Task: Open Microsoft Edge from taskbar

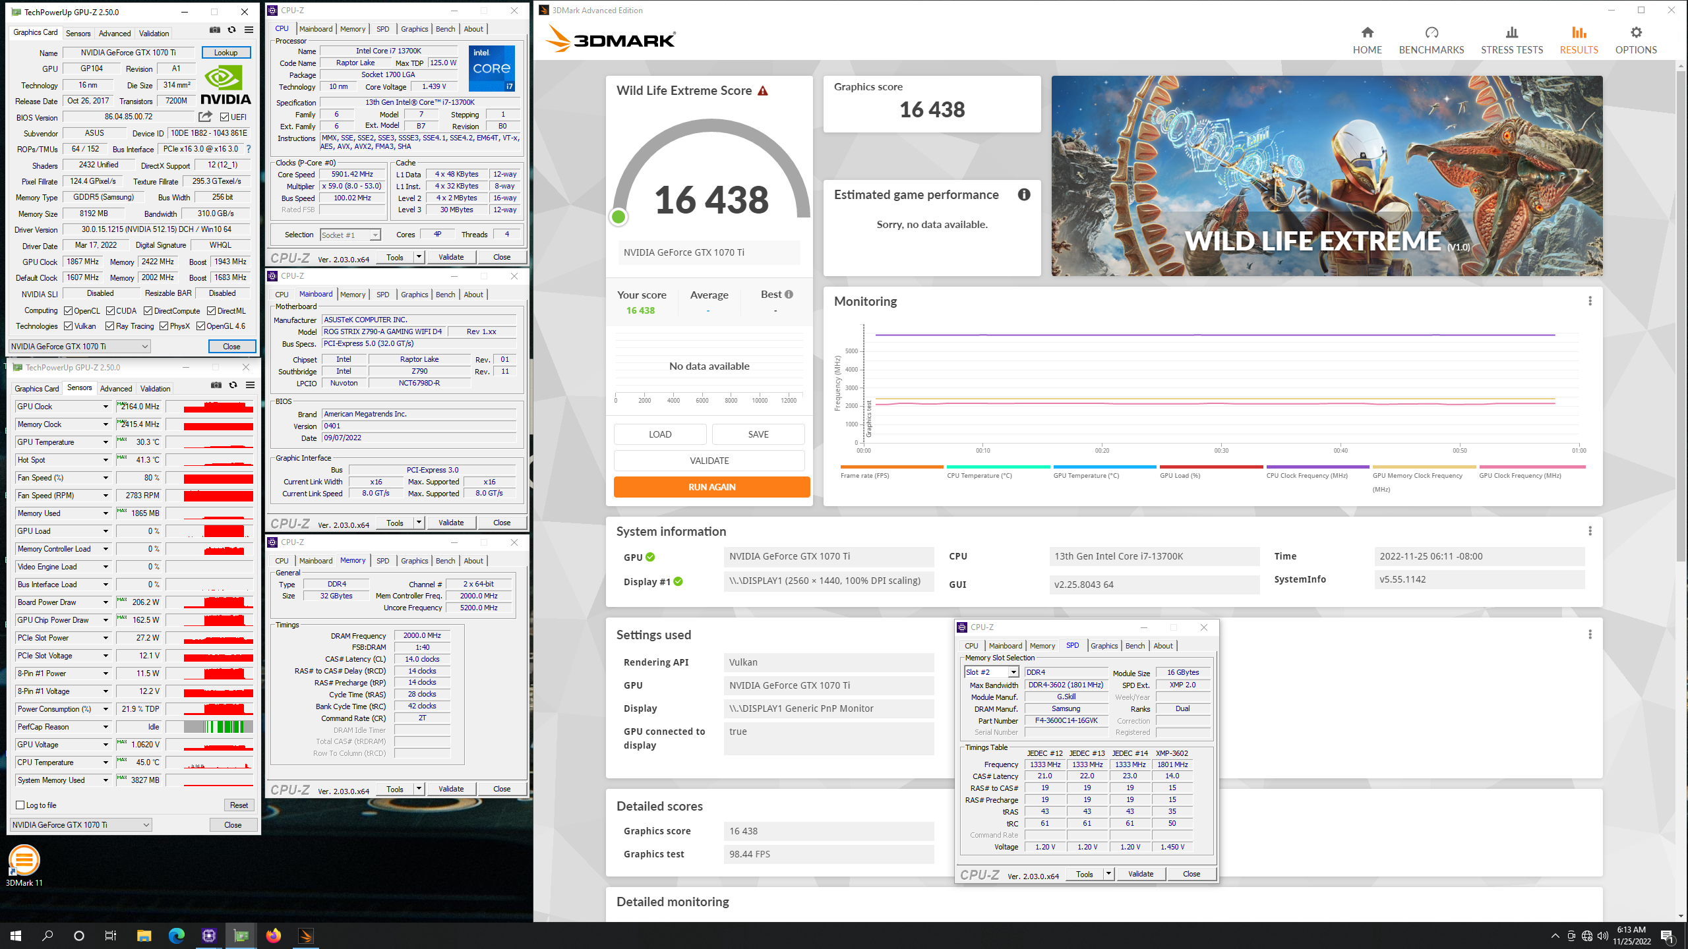Action: 176,936
